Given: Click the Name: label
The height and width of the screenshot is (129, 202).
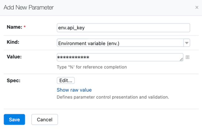Looking at the screenshot, I should pyautogui.click(x=14, y=27).
